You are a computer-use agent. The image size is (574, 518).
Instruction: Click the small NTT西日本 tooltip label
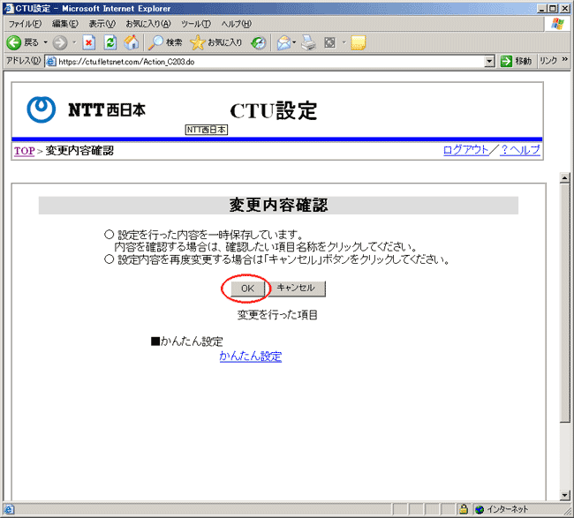[x=207, y=130]
